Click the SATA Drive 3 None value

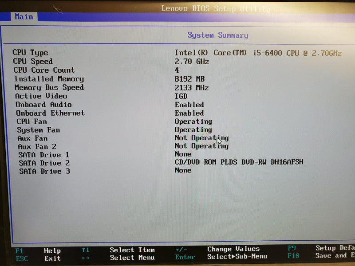tap(183, 170)
